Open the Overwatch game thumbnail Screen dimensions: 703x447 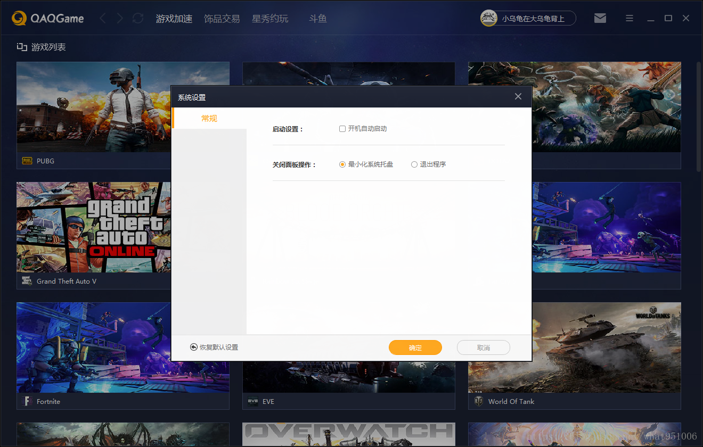[x=349, y=435]
